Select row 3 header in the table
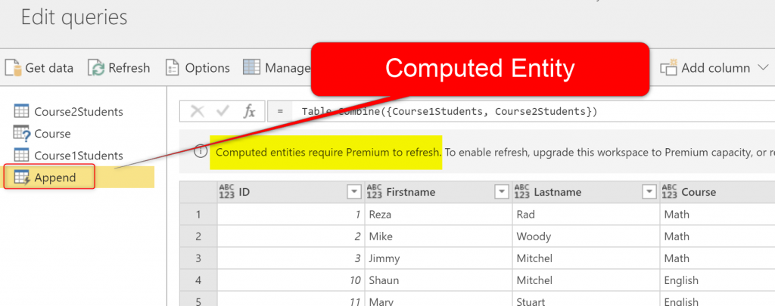 pyautogui.click(x=198, y=258)
